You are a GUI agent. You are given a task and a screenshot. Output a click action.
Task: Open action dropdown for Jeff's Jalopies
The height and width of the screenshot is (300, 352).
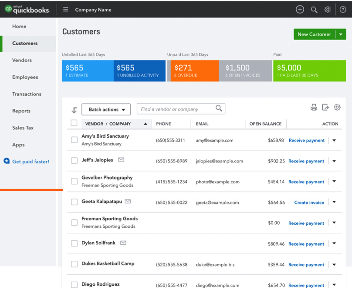pos(334,161)
